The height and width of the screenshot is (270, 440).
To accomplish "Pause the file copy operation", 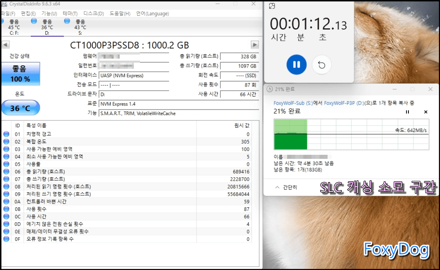I will [407, 112].
